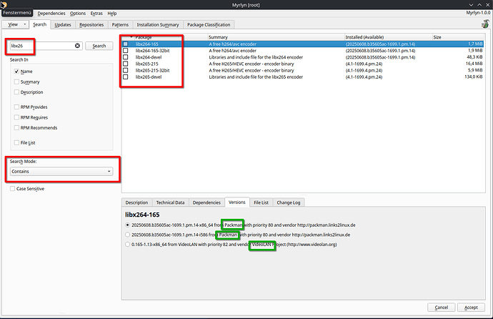Mark the libx264-devel package checkbox
This screenshot has height=319, width=493.
[126, 57]
